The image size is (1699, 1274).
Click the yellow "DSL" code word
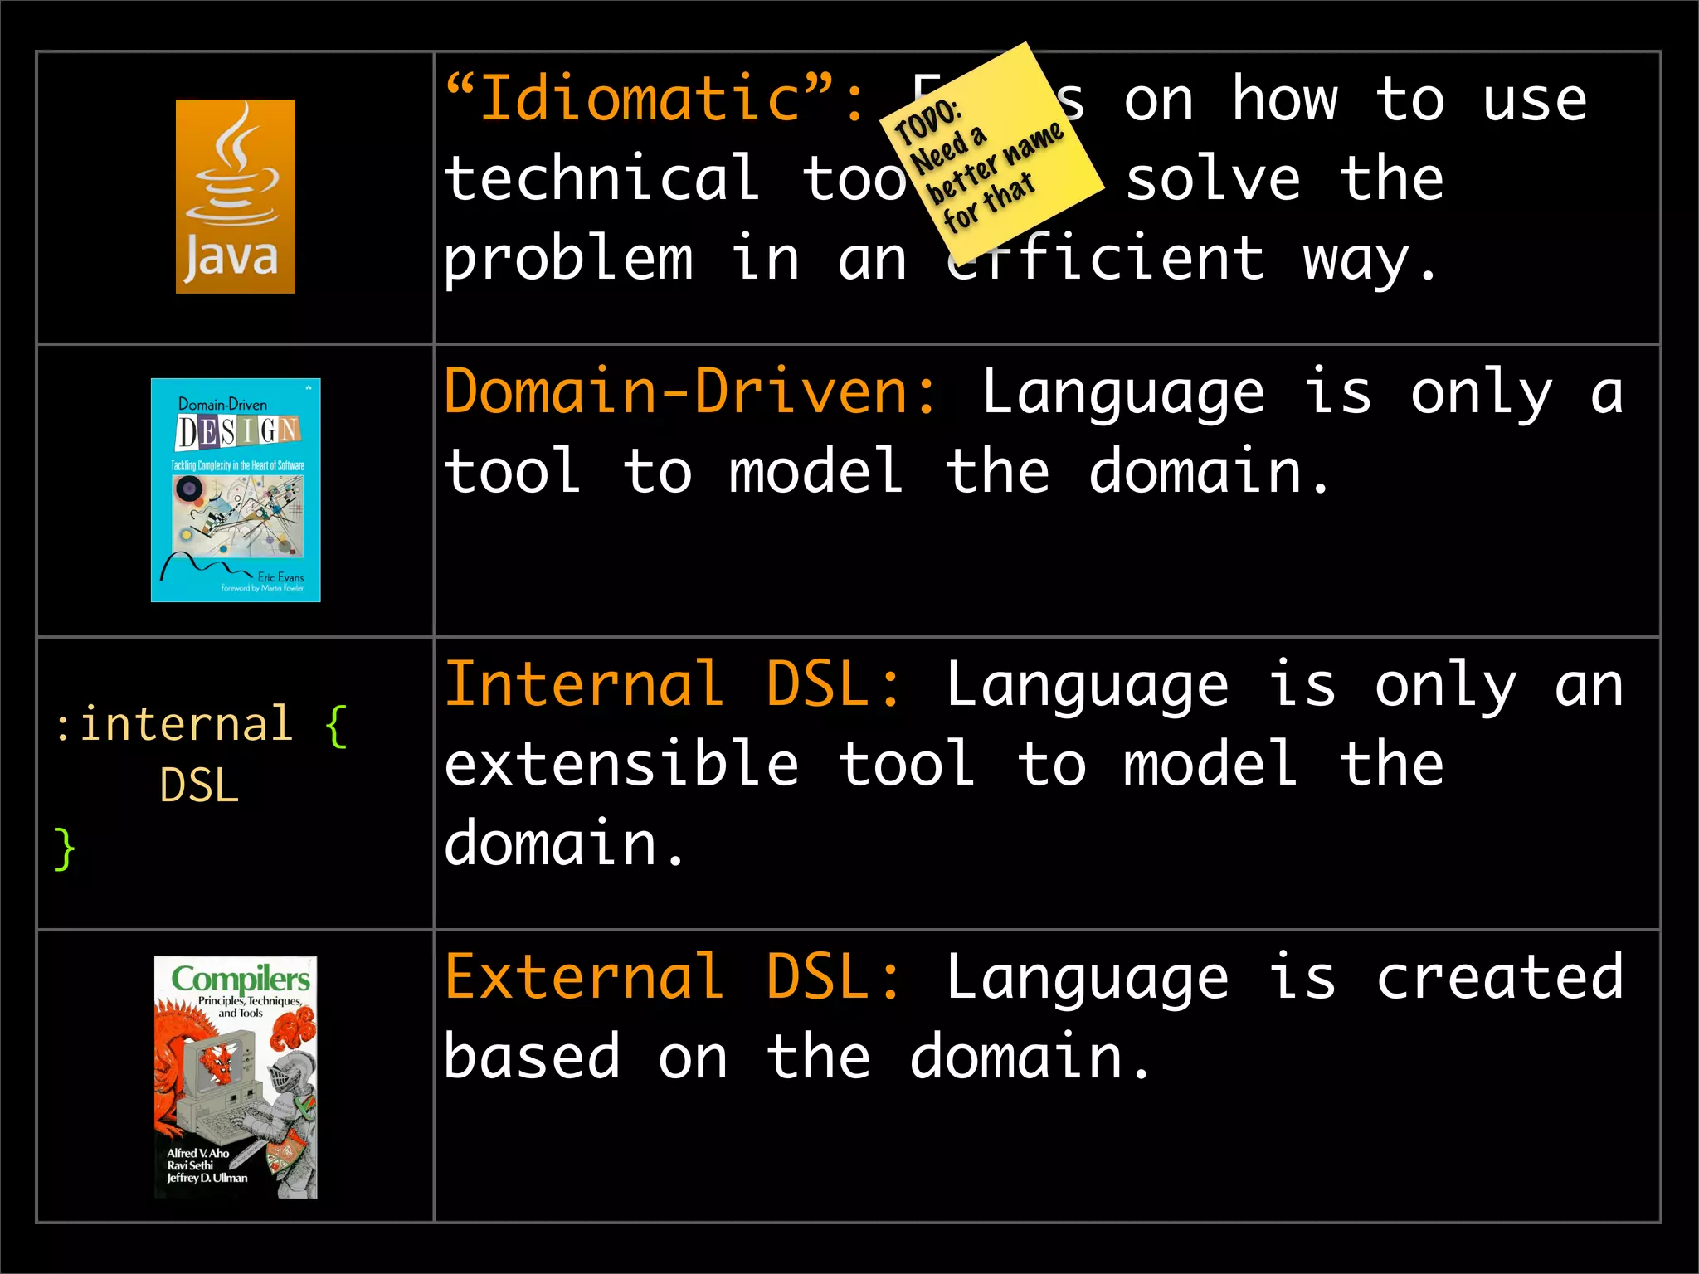(199, 785)
